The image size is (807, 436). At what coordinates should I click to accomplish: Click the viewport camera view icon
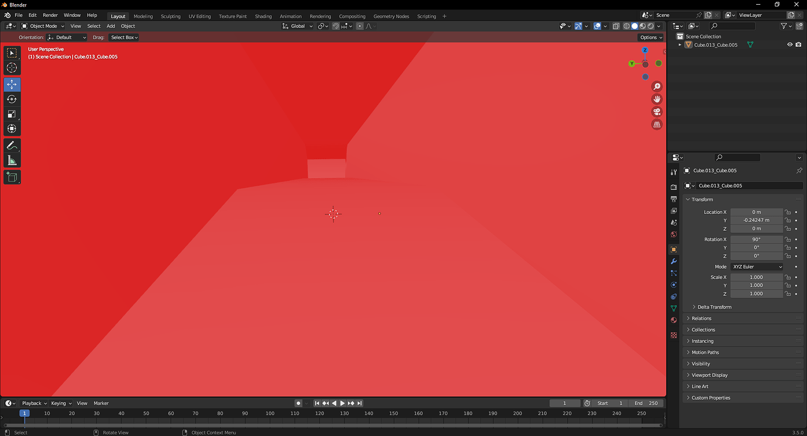tap(657, 112)
